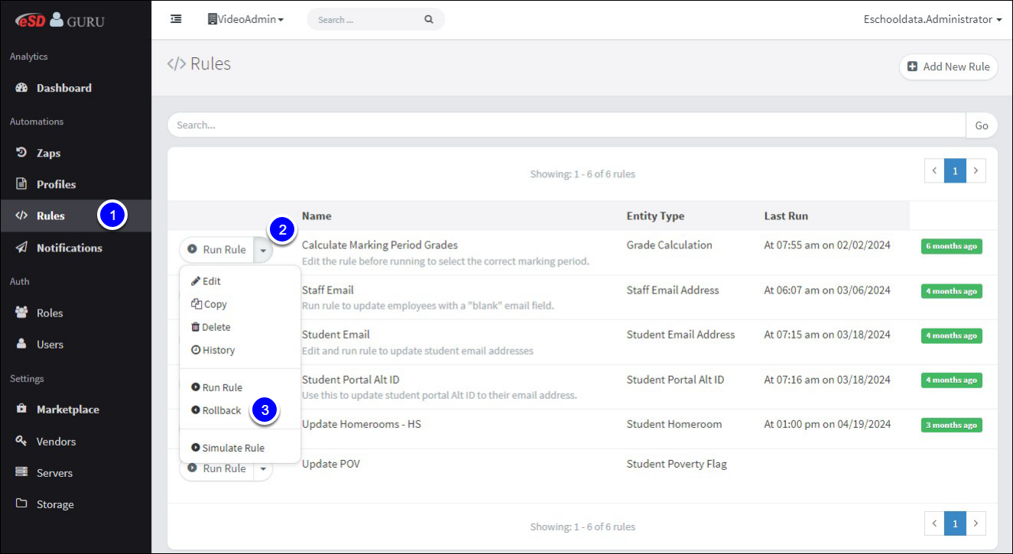
Task: Expand the VideoAdmin dropdown
Action: 245,19
